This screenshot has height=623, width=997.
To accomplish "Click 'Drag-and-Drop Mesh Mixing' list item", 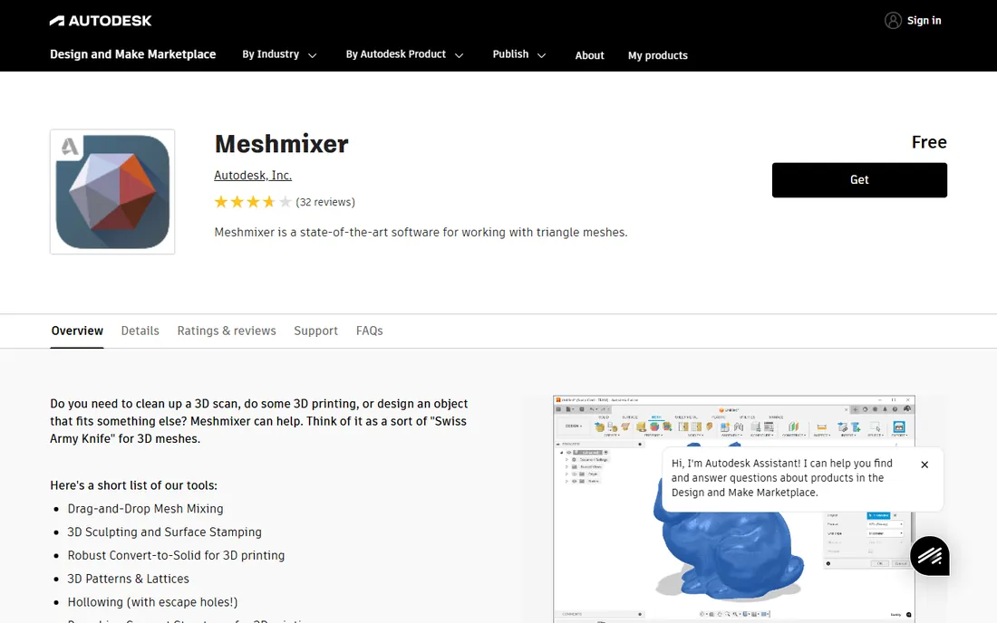I will tap(146, 509).
